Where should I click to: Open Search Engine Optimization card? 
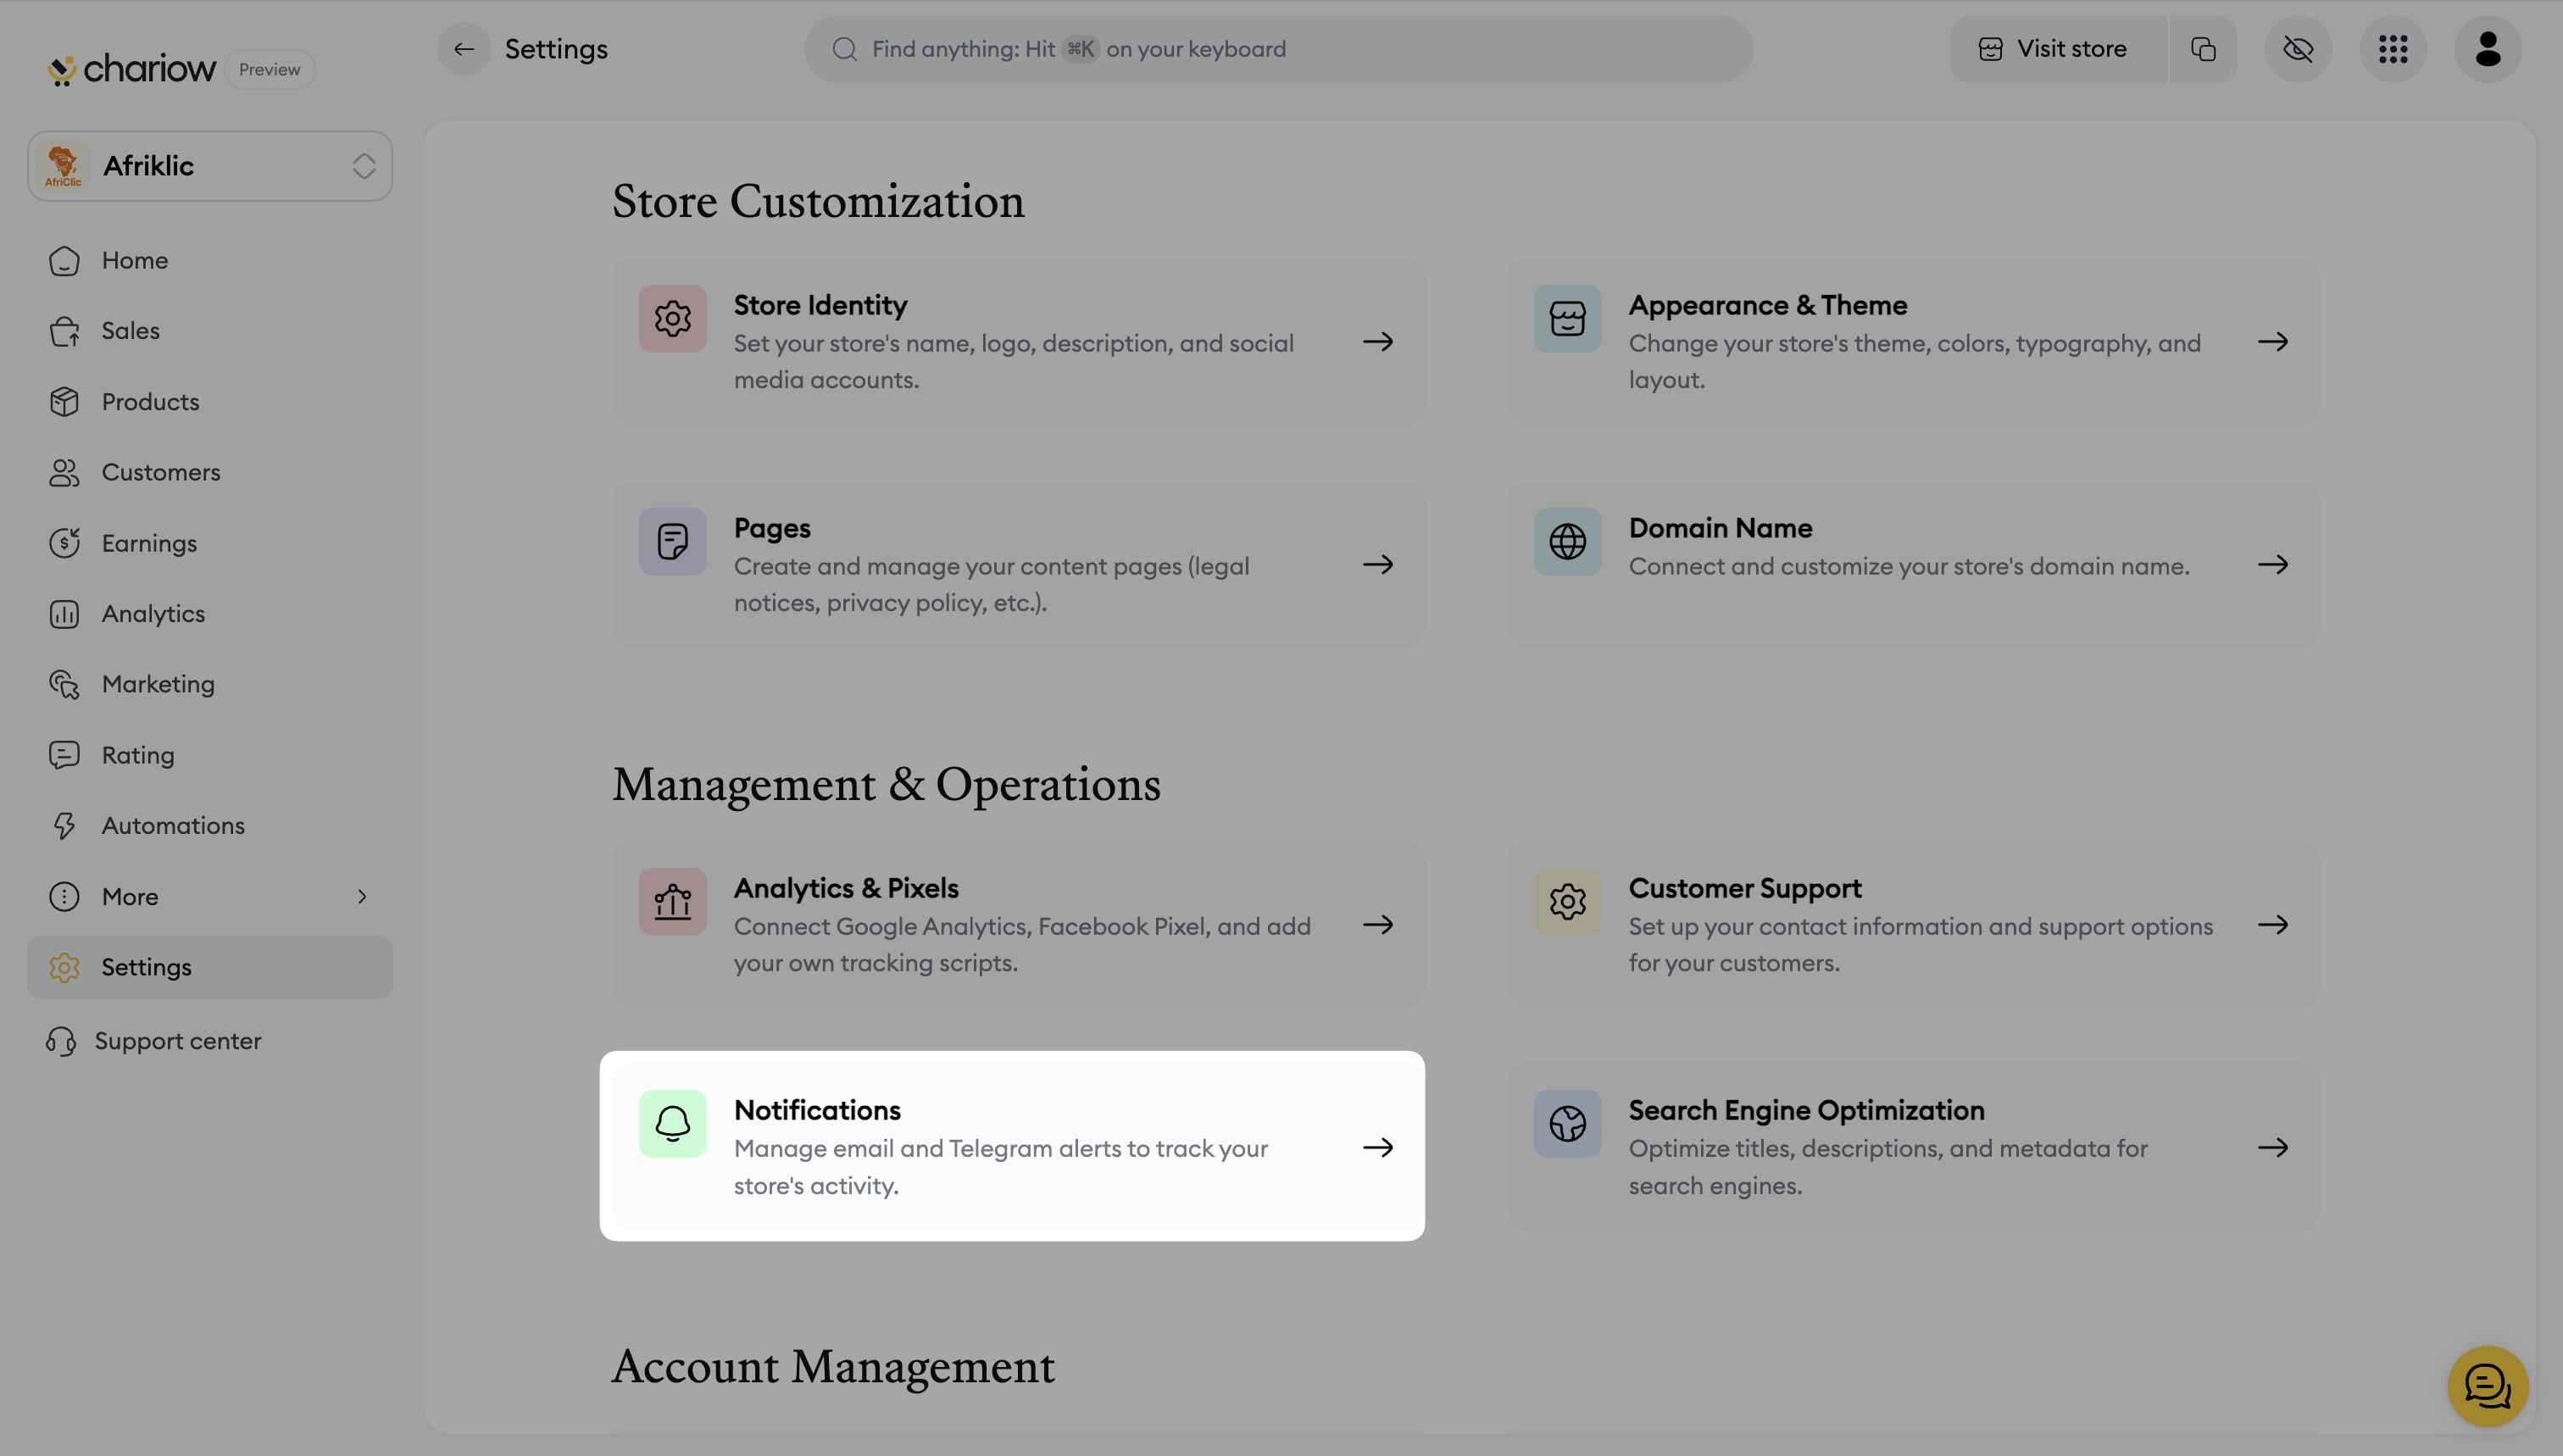point(1912,1147)
